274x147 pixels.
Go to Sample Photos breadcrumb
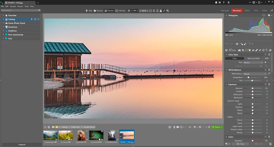[89, 127]
